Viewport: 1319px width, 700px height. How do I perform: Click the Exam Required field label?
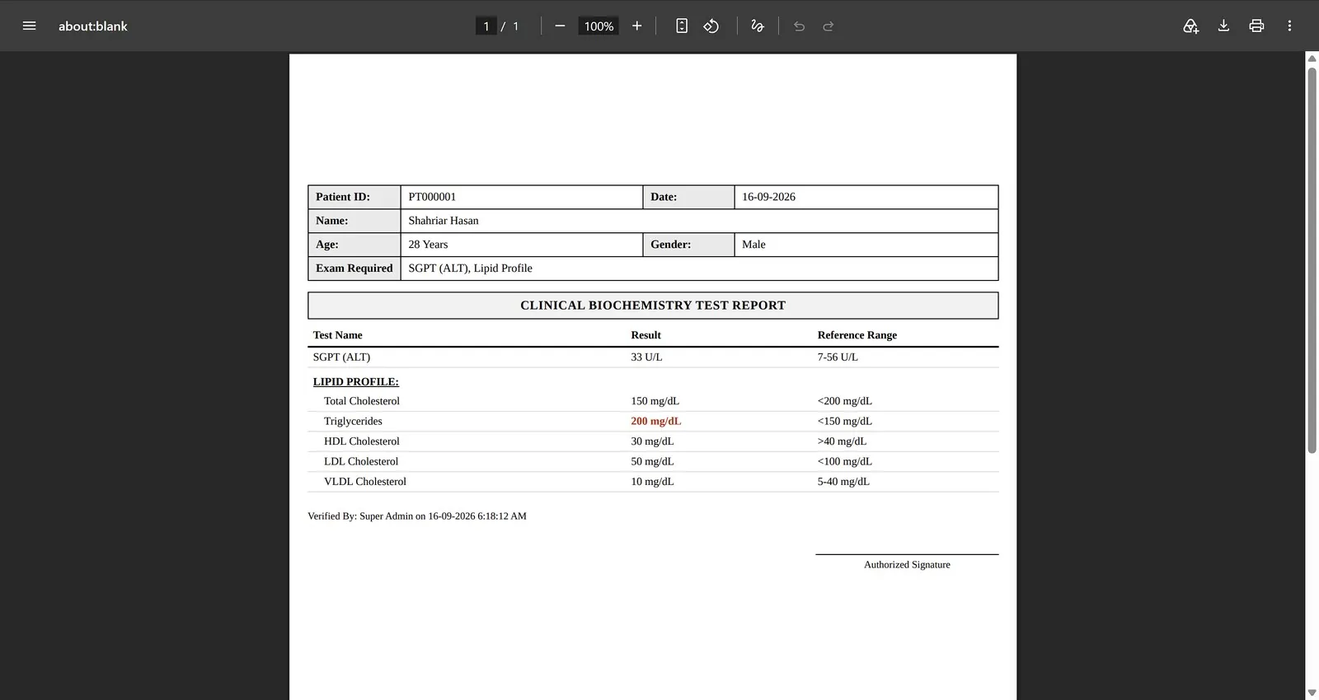[x=354, y=268]
